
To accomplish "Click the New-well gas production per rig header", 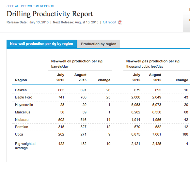I will pyautogui.click(x=153, y=61).
